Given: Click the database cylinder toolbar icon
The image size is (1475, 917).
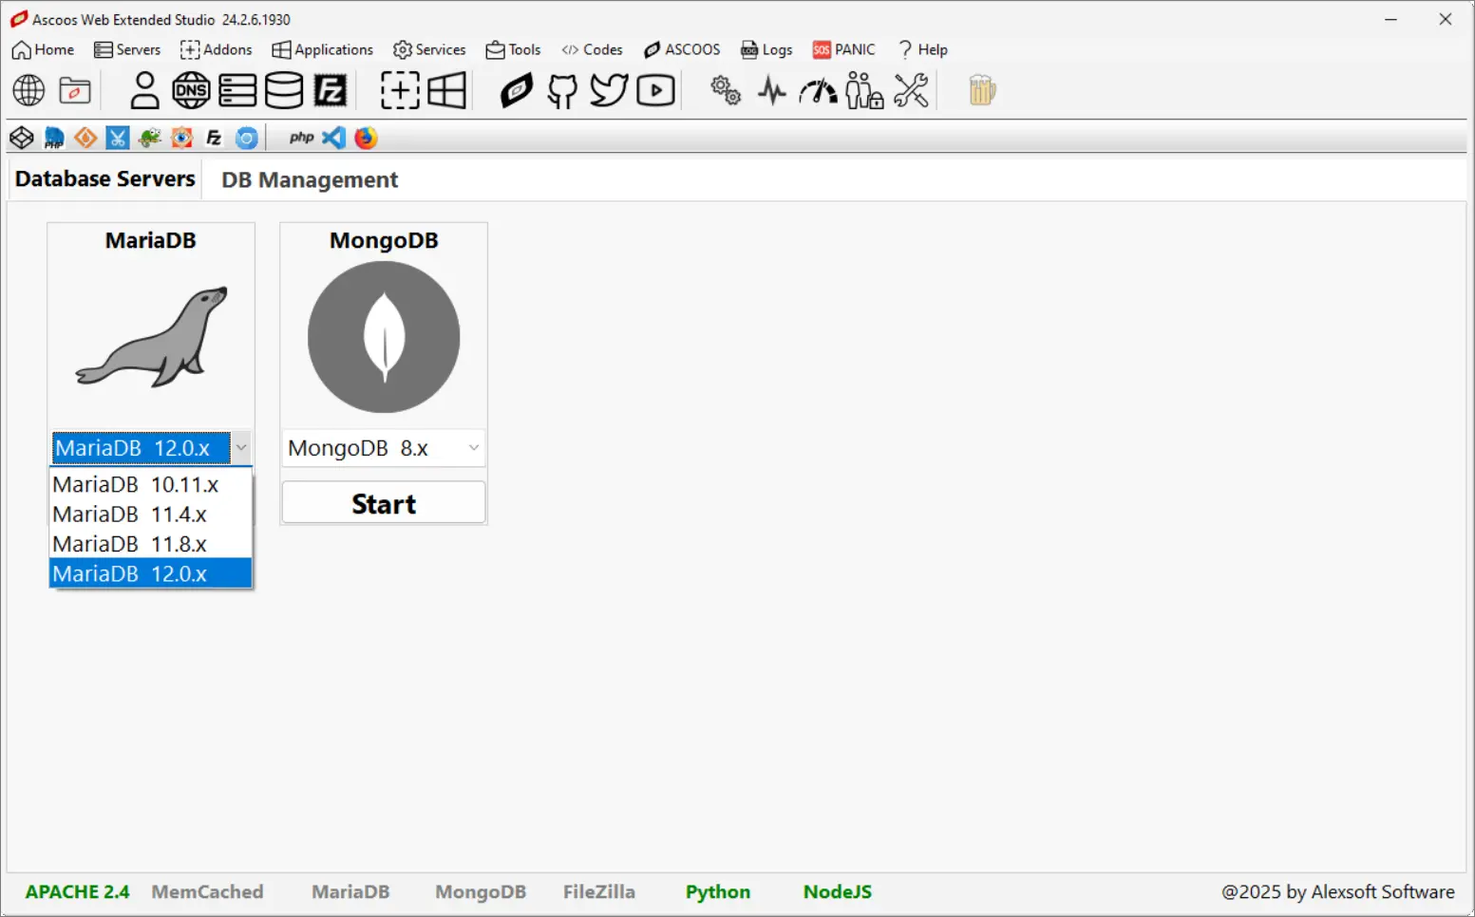Looking at the screenshot, I should (283, 91).
